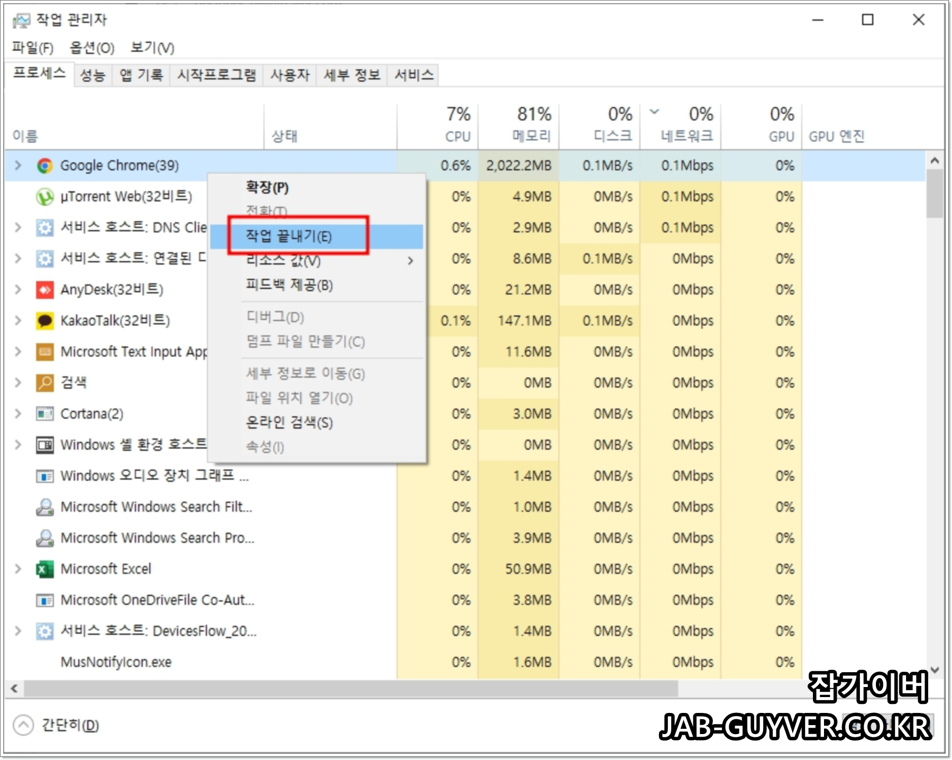Open the 옵션(O) menu
Viewport: 952px width, 760px height.
click(92, 48)
